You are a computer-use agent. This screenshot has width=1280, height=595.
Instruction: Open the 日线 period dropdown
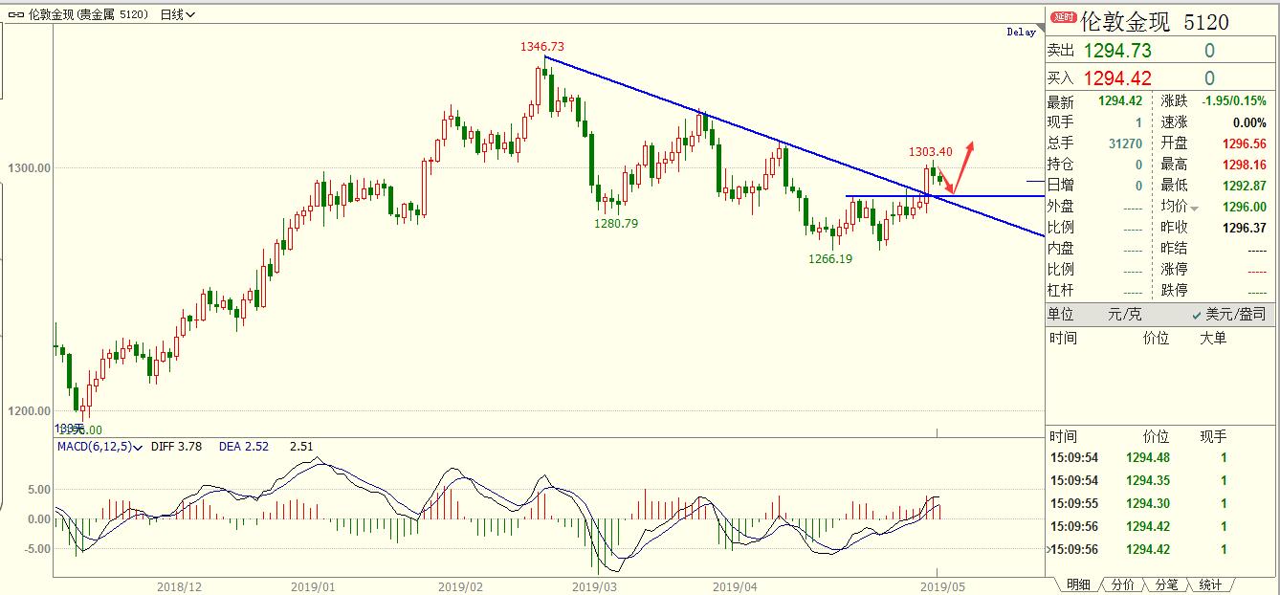[x=178, y=14]
